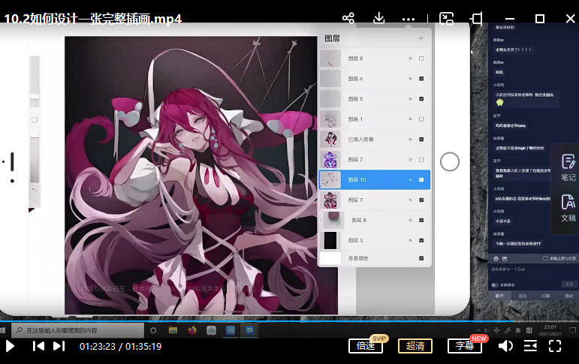Toggle visibility checkbox of 图层 8 at top
The image size is (579, 364).
[421, 59]
